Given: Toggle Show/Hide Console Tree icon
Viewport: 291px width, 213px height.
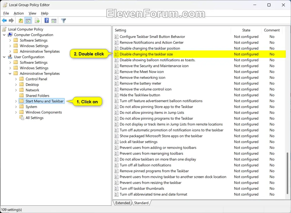Looking at the screenshot, I should point(28,21).
